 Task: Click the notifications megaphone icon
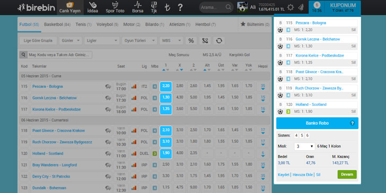point(301,7)
